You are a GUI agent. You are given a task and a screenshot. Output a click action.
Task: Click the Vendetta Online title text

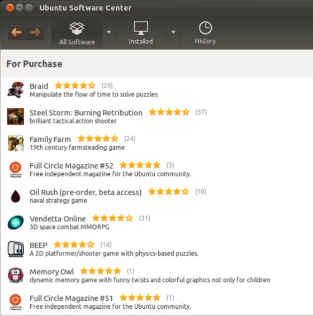pyautogui.click(x=58, y=219)
